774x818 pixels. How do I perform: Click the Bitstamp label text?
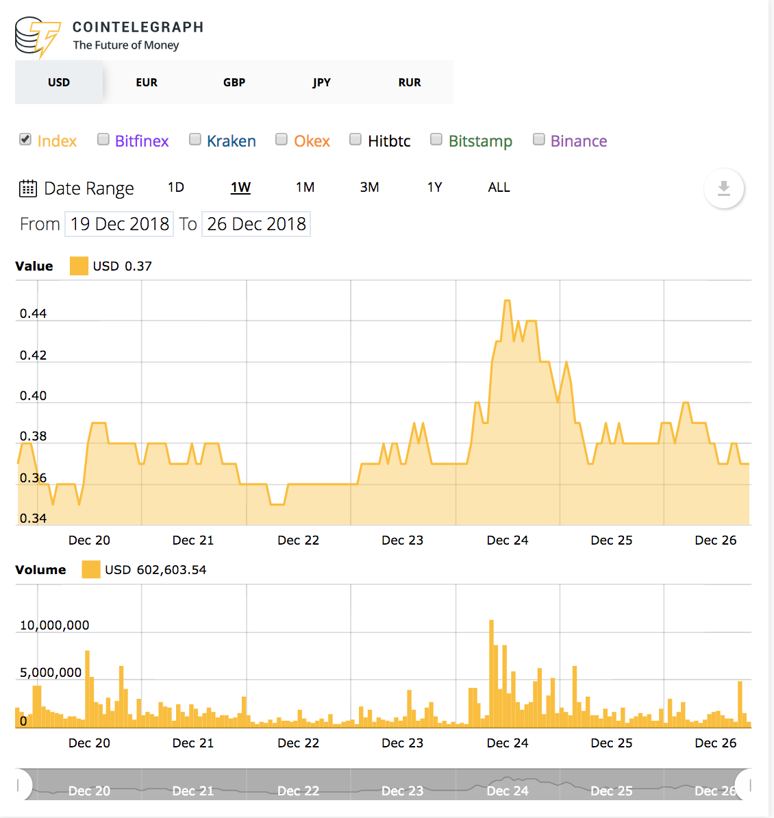pyautogui.click(x=480, y=141)
